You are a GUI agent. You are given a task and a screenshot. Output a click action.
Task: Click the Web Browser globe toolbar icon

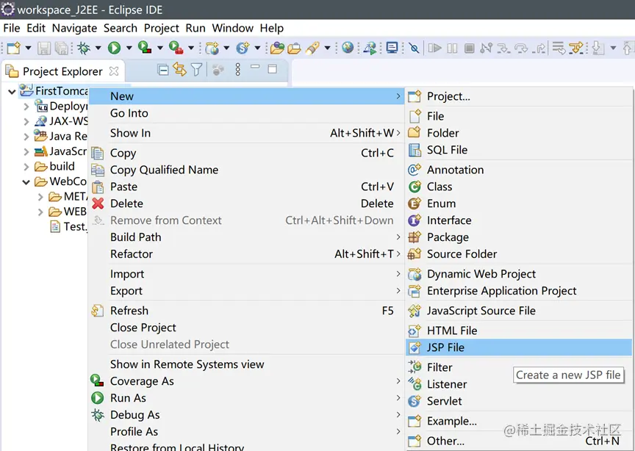(348, 47)
